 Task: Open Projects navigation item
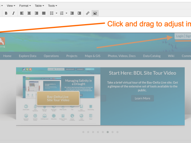coord(72,56)
